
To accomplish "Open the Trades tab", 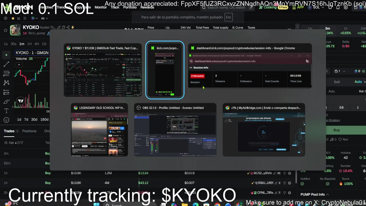I will click(x=9, y=131).
